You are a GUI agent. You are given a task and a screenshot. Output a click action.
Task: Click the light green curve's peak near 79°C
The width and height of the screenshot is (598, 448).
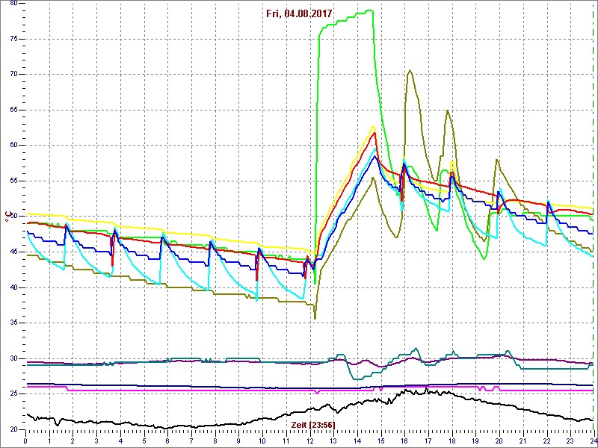(369, 10)
